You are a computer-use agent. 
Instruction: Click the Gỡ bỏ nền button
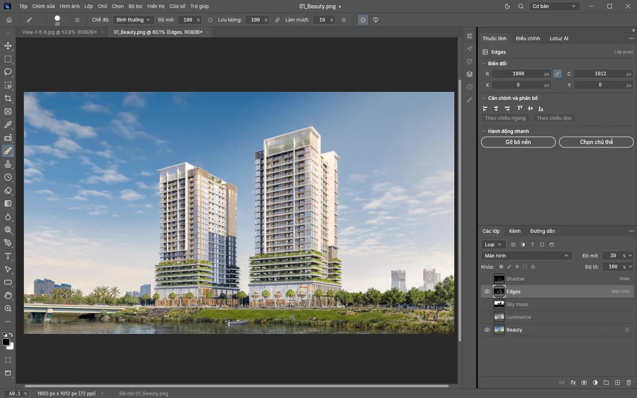518,142
